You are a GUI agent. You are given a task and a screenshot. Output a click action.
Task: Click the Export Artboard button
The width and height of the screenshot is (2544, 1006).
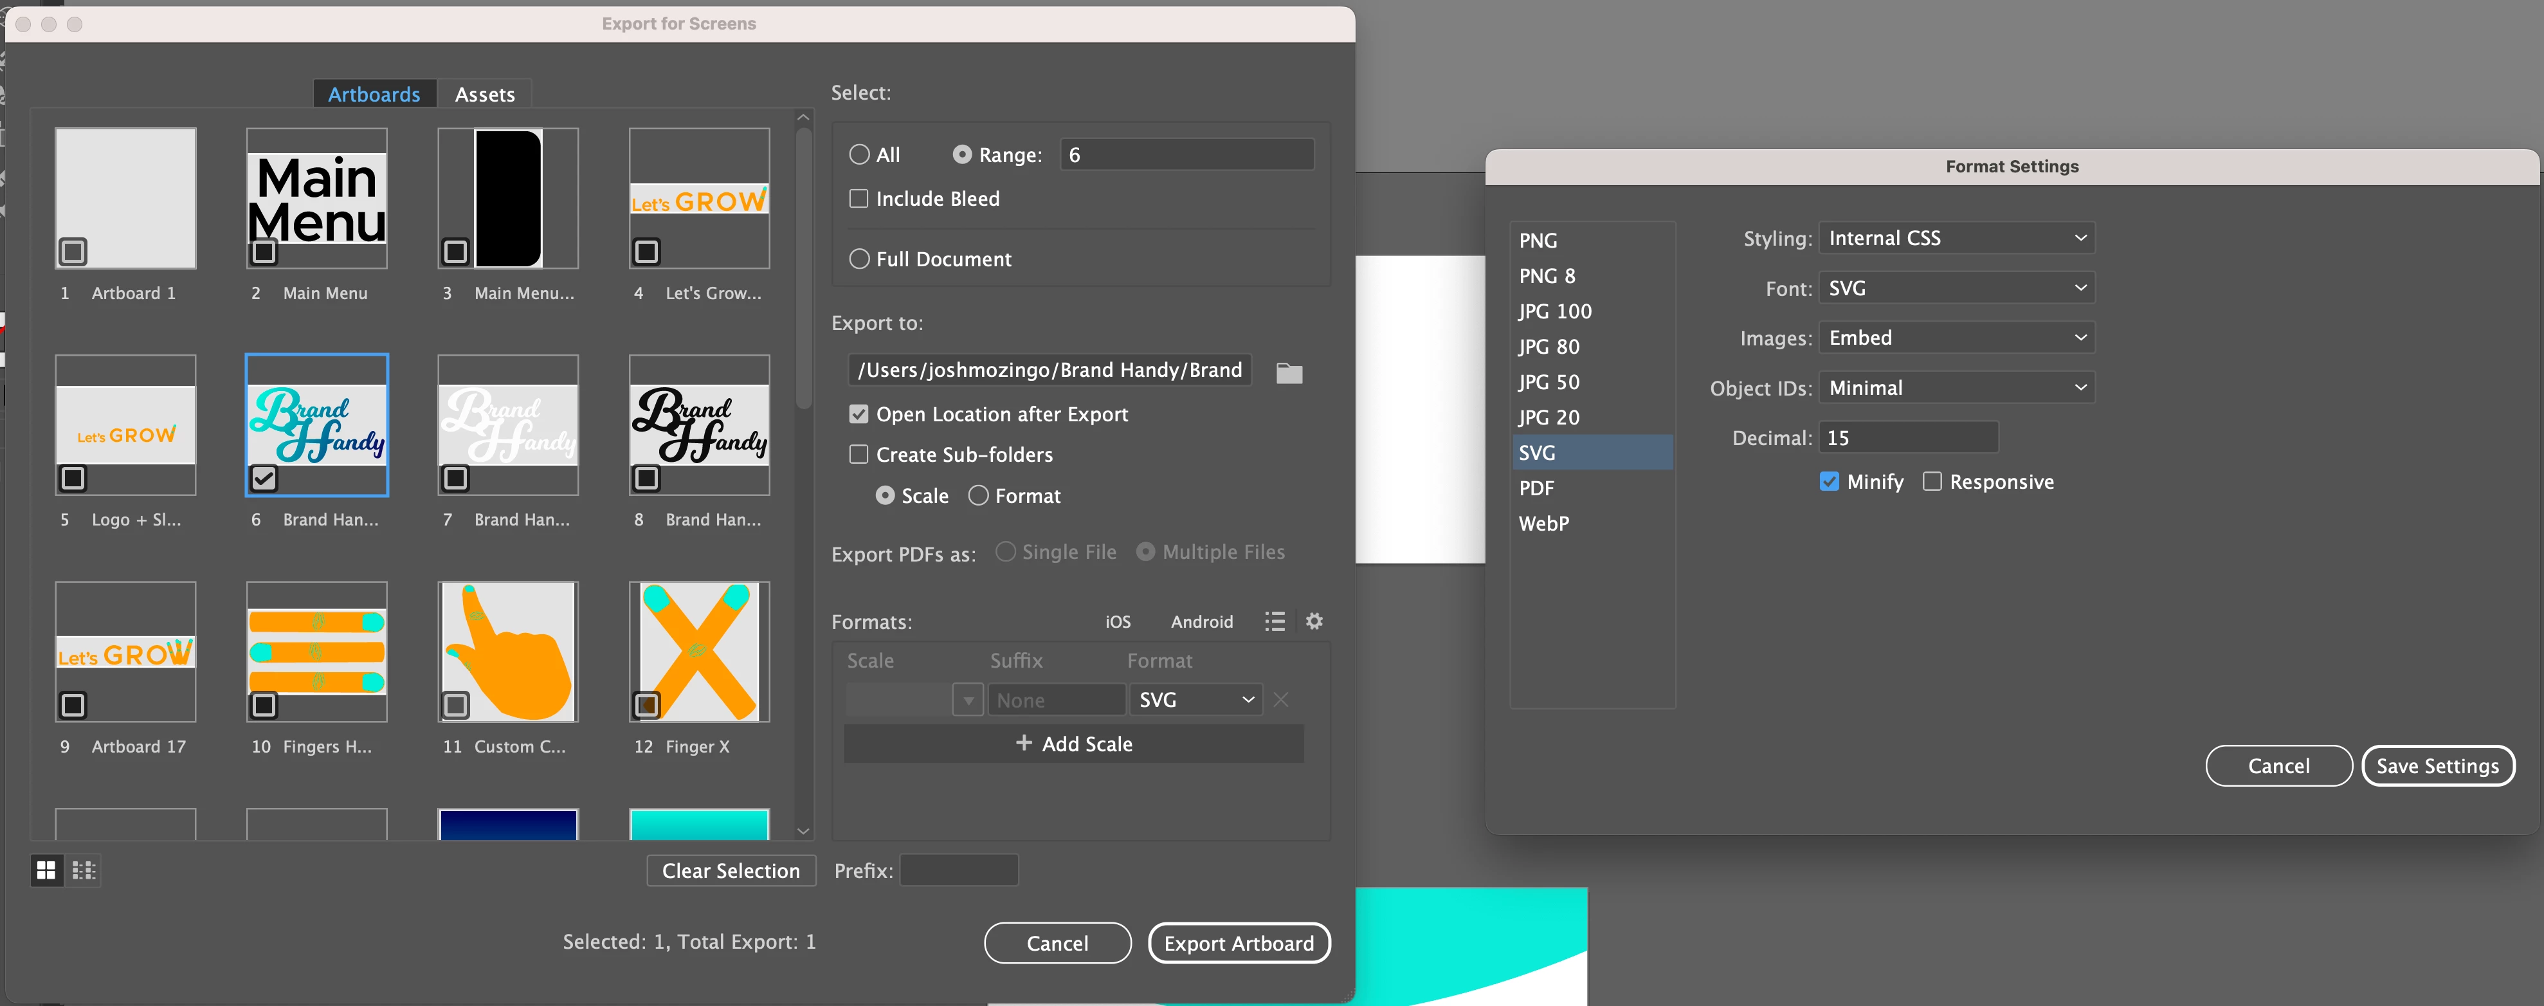coord(1239,943)
